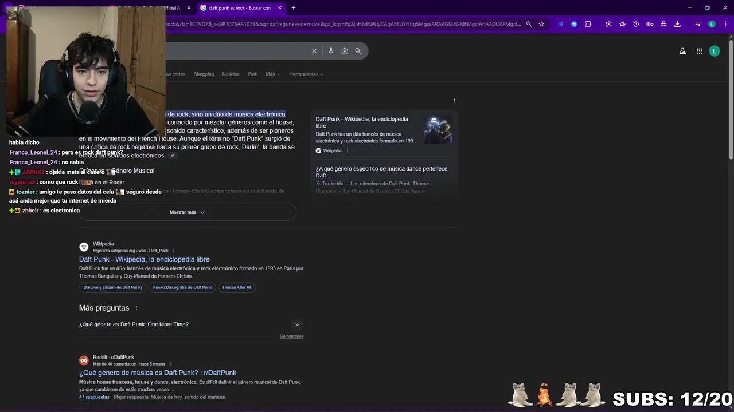The image size is (734, 412).
Task: Select the 'daft punk es rock' browser tab
Action: point(240,8)
